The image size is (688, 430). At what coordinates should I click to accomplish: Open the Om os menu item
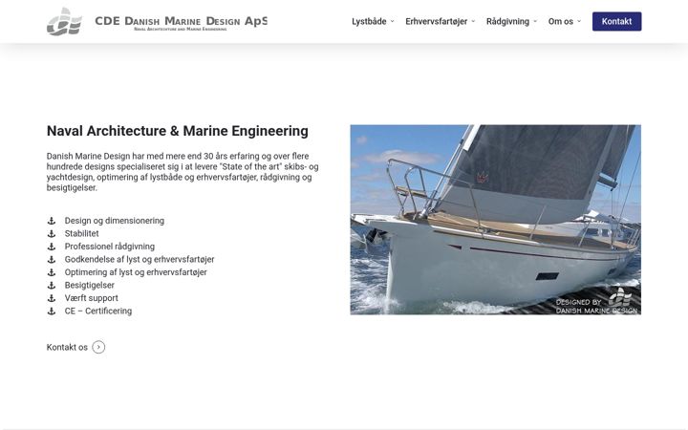560,21
